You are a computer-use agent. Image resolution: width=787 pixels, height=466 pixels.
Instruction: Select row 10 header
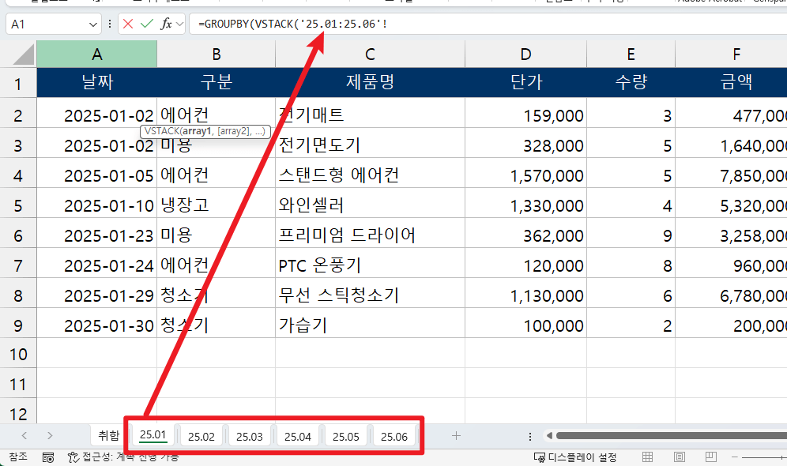(x=18, y=354)
